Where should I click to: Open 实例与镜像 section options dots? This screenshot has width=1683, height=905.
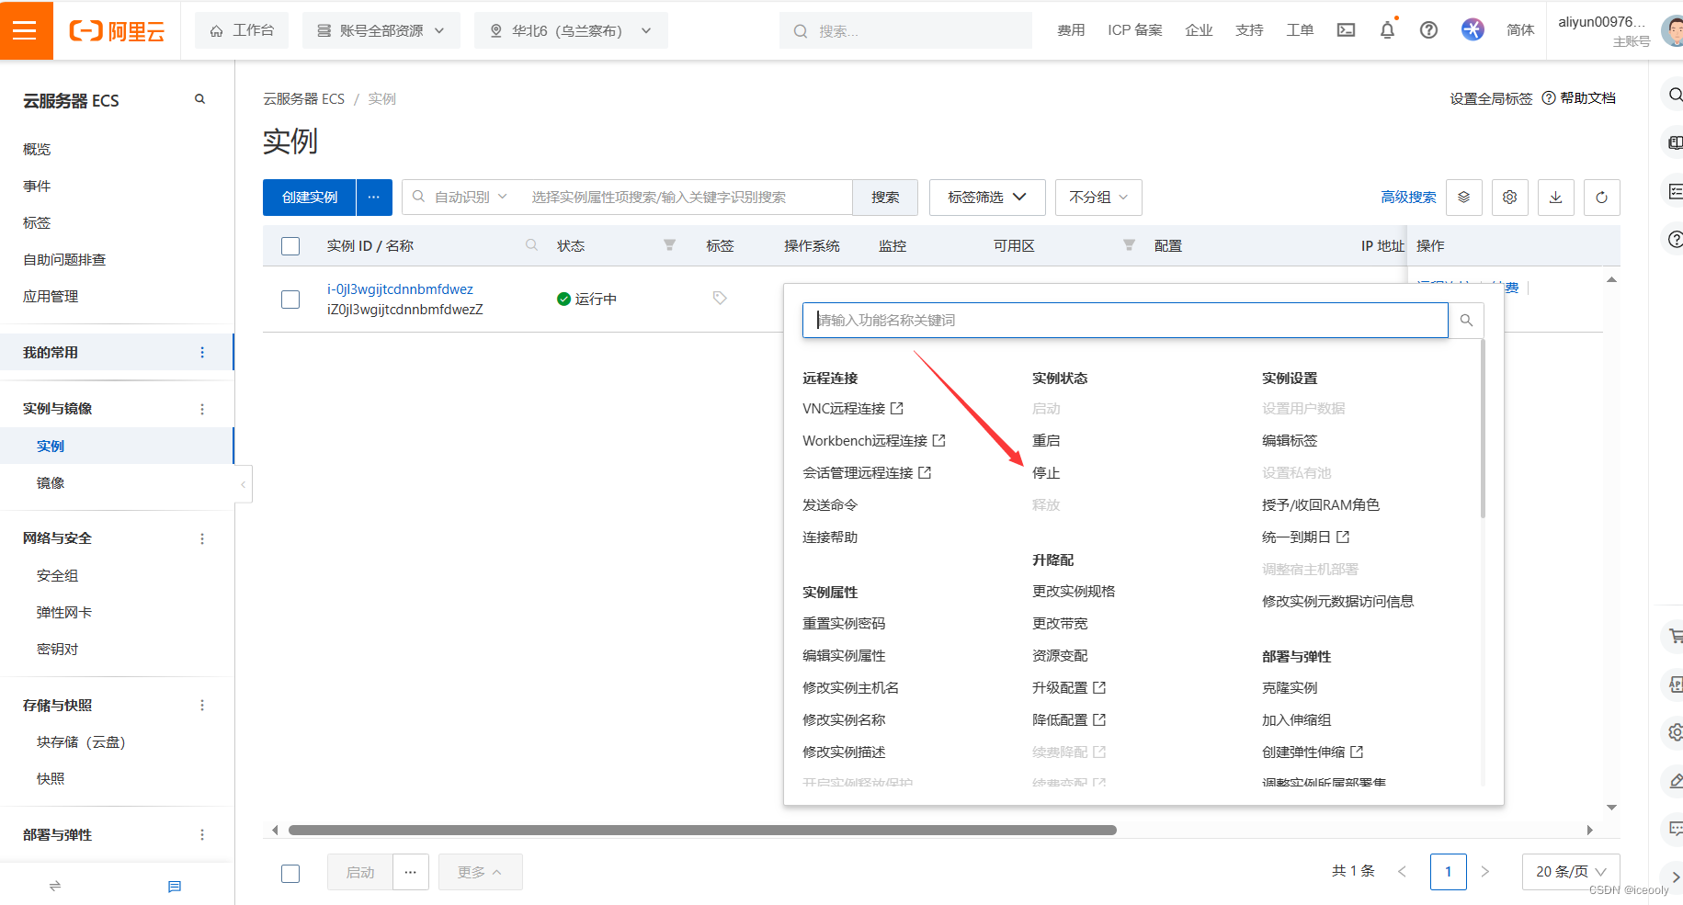tap(202, 409)
